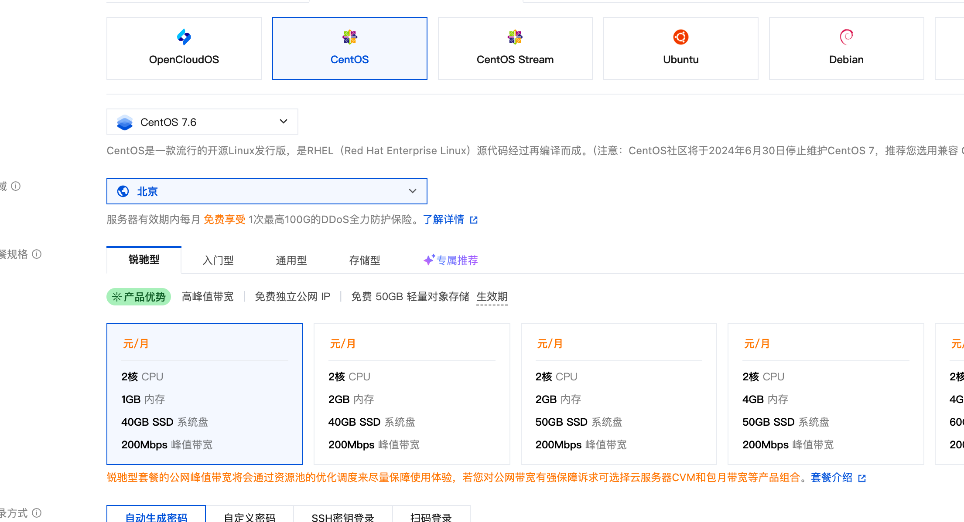The width and height of the screenshot is (964, 522).
Task: Click the 免费 50GB 轻量对象存储 text
Action: (x=410, y=297)
